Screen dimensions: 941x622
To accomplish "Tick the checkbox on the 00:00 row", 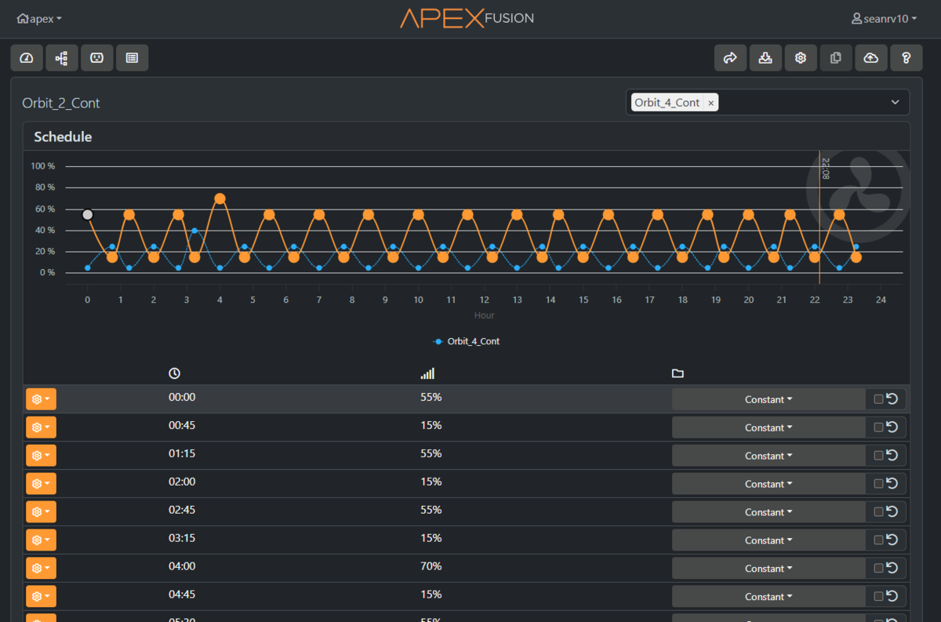I will [x=878, y=399].
